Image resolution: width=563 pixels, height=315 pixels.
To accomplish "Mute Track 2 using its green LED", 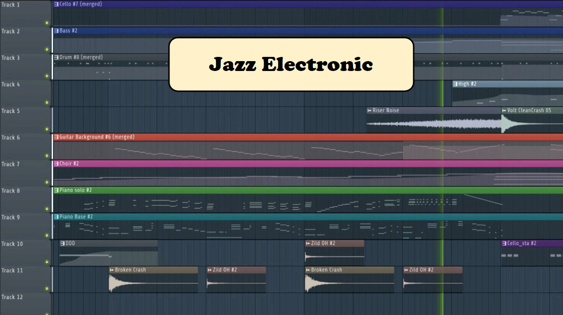I will pyautogui.click(x=47, y=49).
